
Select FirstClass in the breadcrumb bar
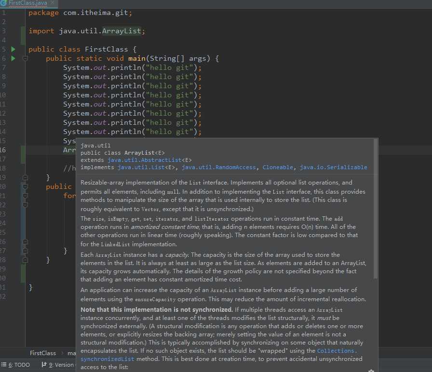tap(43, 353)
